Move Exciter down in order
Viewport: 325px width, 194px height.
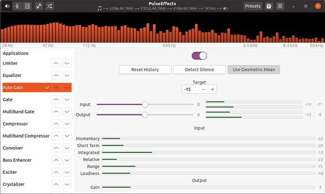(x=67, y=172)
